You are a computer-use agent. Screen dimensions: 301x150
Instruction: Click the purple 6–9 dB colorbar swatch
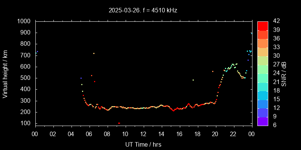[x=263, y=121]
